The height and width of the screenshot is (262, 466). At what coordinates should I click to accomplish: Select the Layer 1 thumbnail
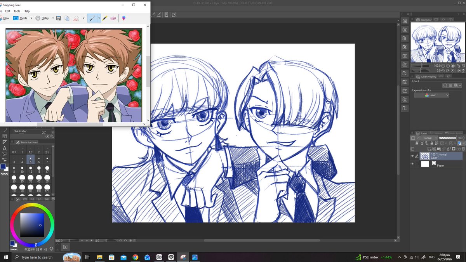425,156
